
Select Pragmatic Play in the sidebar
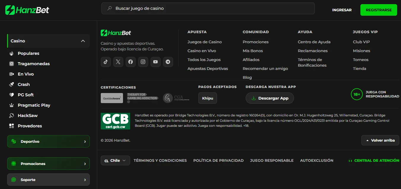tap(34, 105)
